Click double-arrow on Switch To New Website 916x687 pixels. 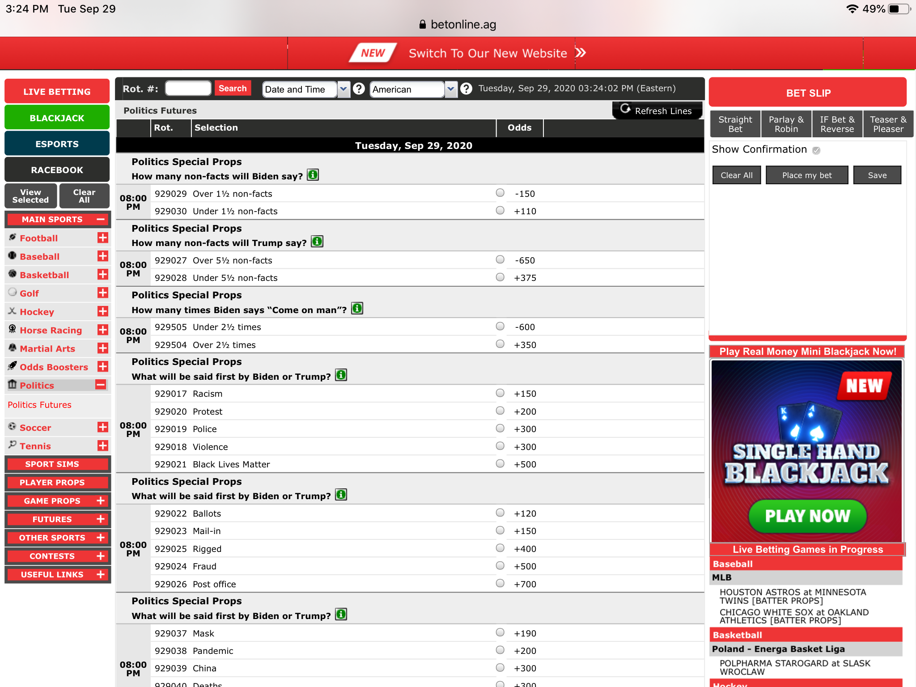pos(581,53)
